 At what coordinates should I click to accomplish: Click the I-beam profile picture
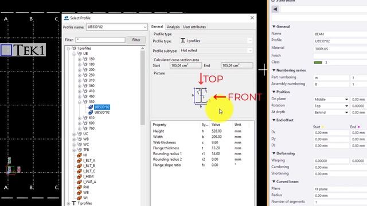click(201, 97)
